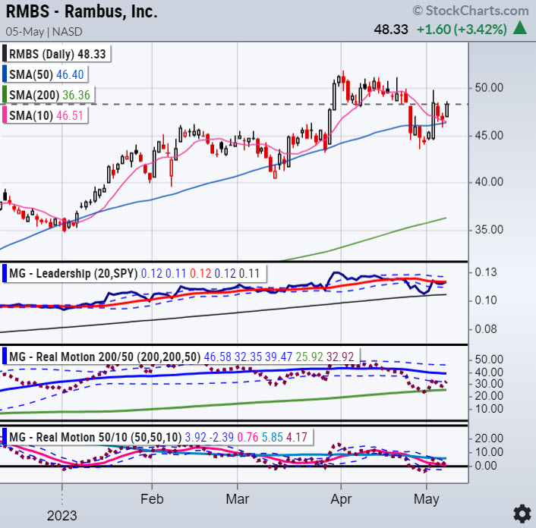The height and width of the screenshot is (528, 536).
Task: Click black swatch beside RMBS (Daily) legend
Action: tap(5, 54)
